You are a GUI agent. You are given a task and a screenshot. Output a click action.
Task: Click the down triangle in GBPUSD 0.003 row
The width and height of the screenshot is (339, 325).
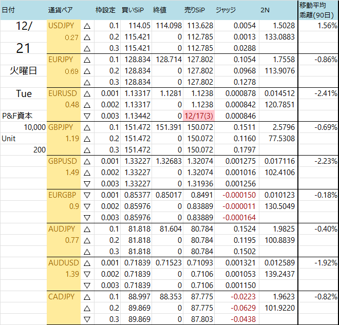tap(87, 184)
